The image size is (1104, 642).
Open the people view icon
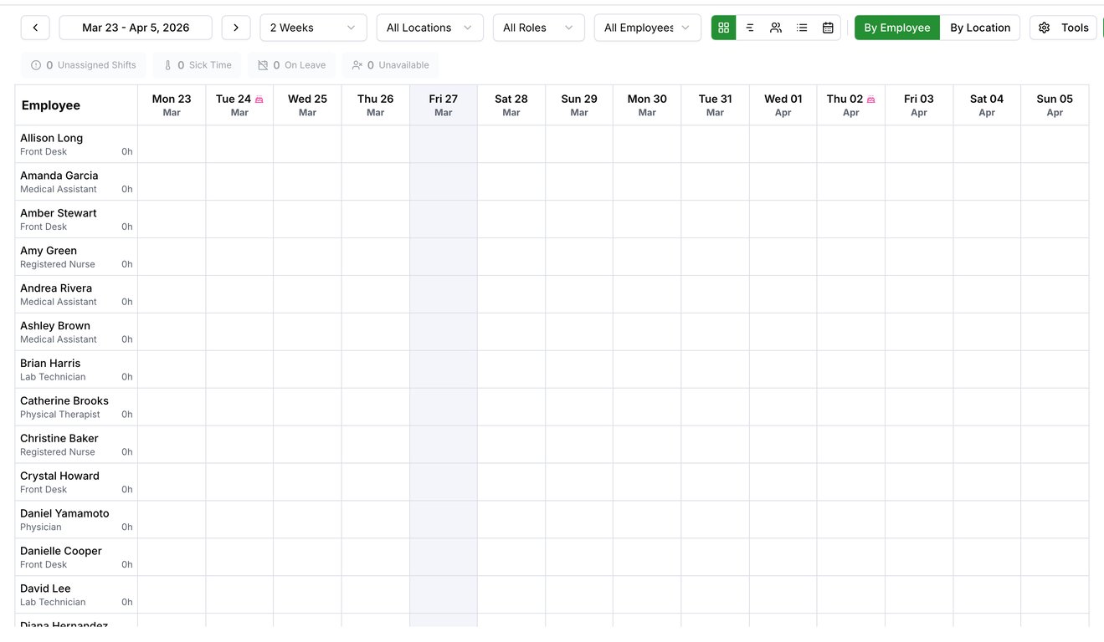776,28
